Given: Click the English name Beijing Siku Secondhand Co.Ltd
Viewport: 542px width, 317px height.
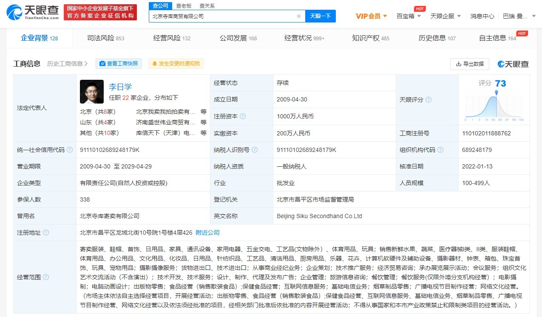Looking at the screenshot, I should 319,216.
